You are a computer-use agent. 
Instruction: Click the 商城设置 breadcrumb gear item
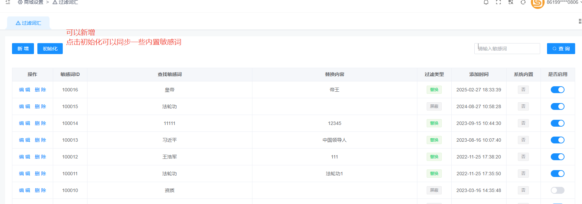pyautogui.click(x=31, y=2)
